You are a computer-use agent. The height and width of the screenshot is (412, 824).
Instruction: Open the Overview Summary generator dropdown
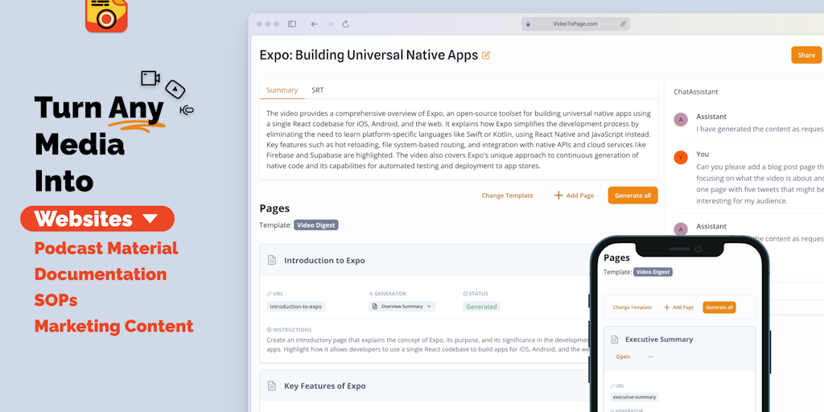402,307
